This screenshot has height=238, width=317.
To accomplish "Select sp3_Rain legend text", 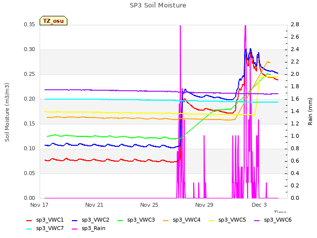I will 94,229.
